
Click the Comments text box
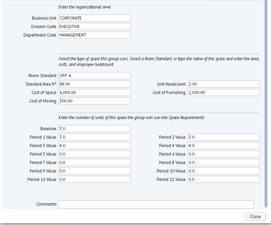click(156, 204)
